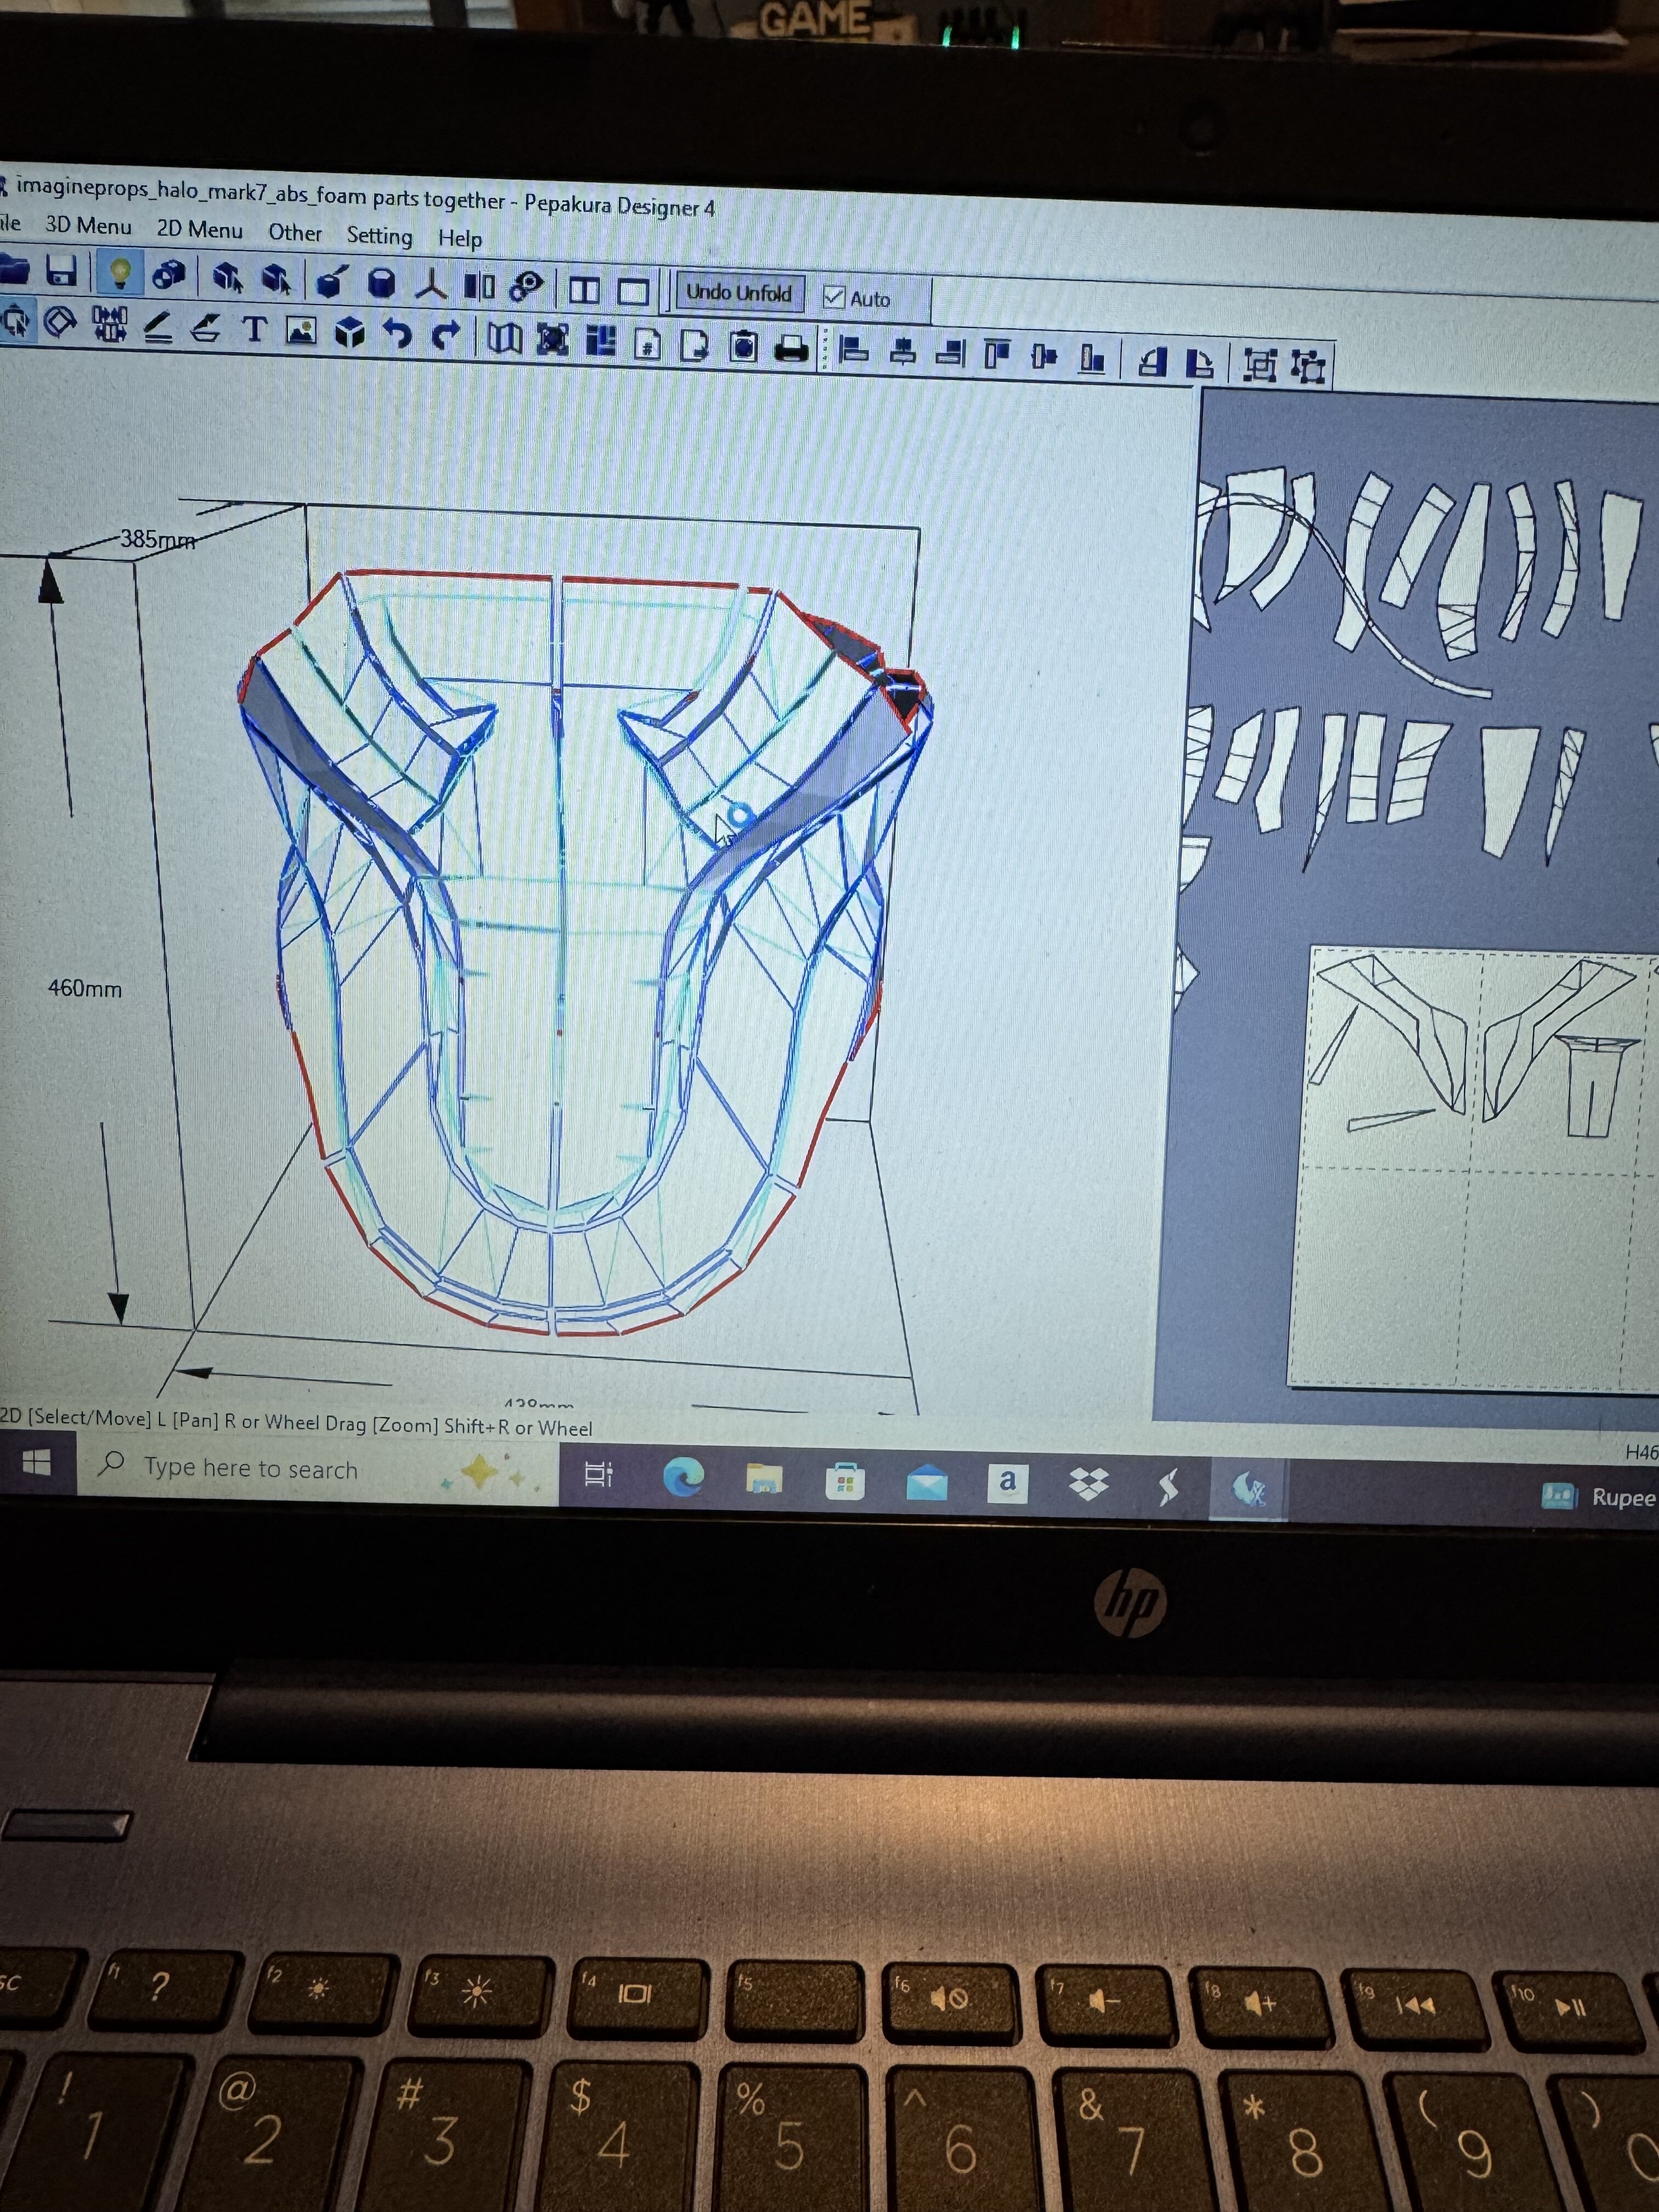Align selected parts to bottom
Viewport: 1659px width, 2212px height.
pos(1092,359)
